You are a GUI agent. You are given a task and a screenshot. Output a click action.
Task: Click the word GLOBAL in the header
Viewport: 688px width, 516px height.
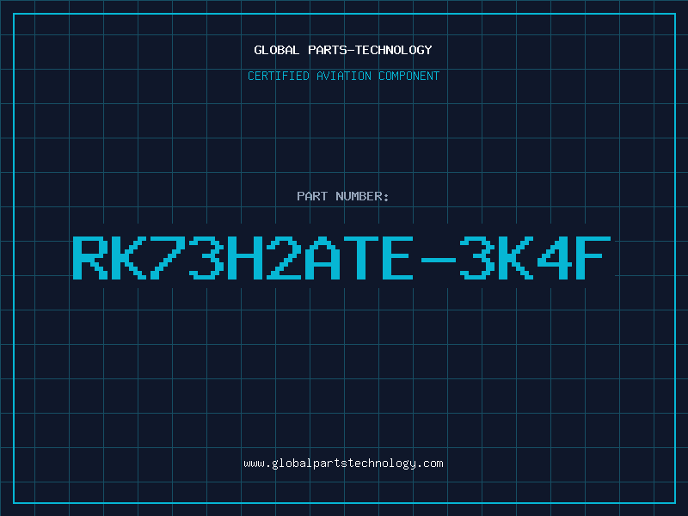[x=276, y=50]
